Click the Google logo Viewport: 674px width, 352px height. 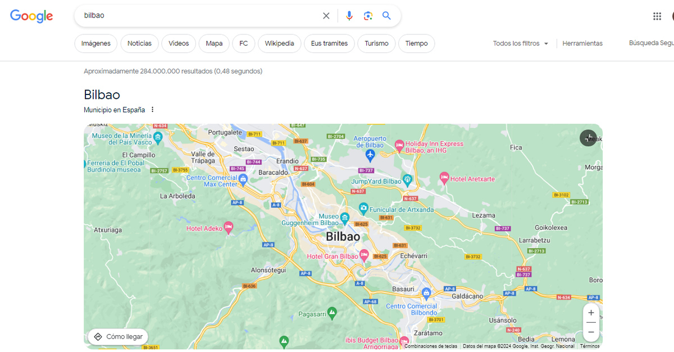(x=31, y=16)
